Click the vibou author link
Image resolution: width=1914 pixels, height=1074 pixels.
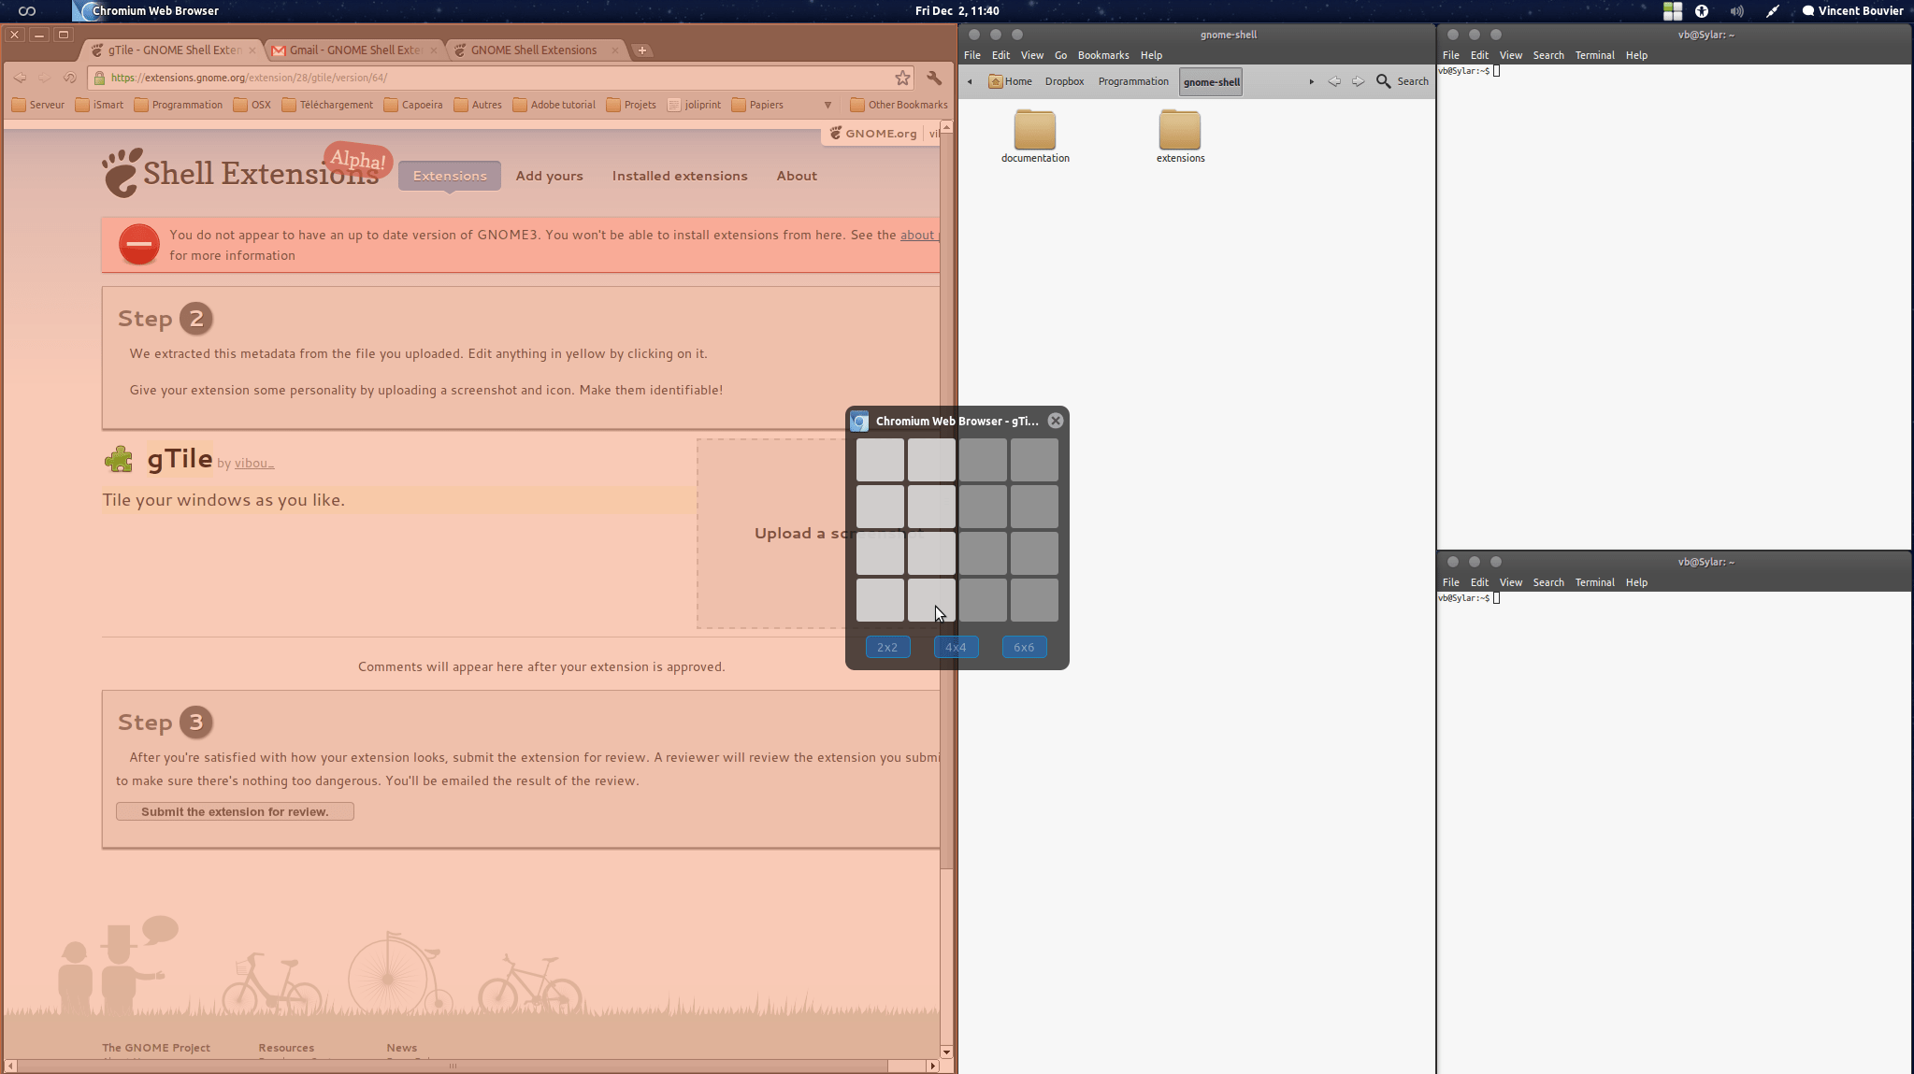[254, 463]
